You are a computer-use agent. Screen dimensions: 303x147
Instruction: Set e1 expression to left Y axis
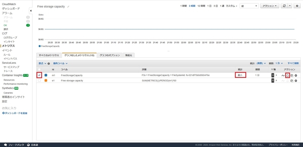(273, 81)
